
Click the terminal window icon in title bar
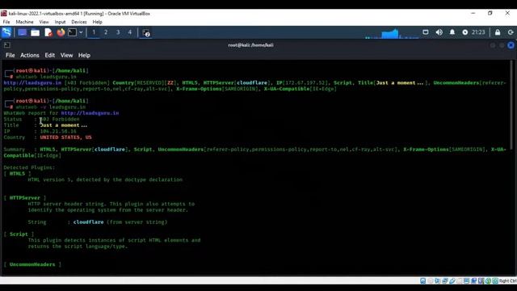click(x=7, y=45)
